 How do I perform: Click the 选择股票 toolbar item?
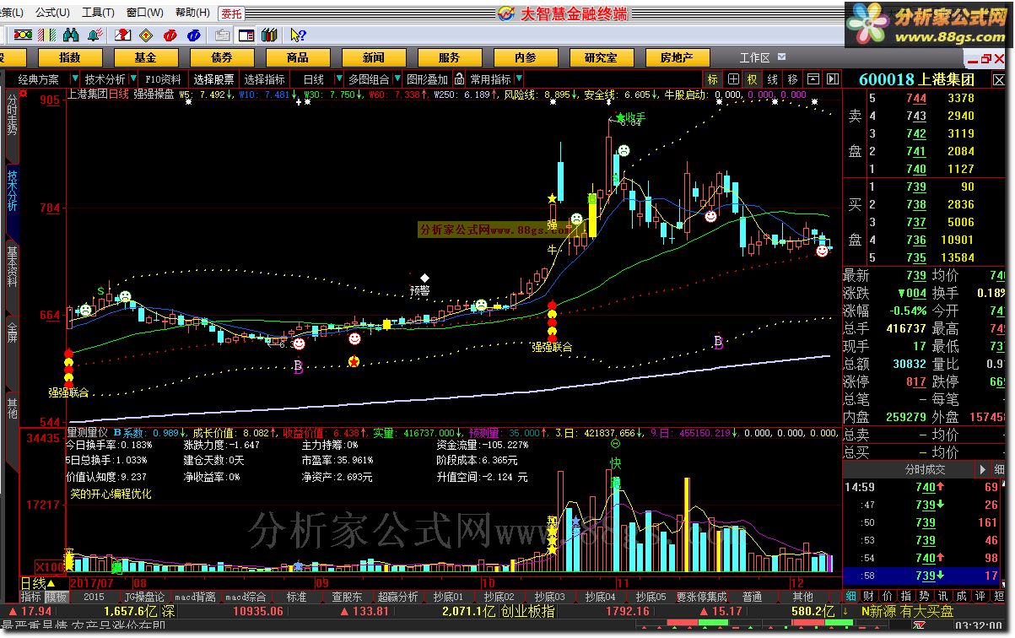point(214,79)
